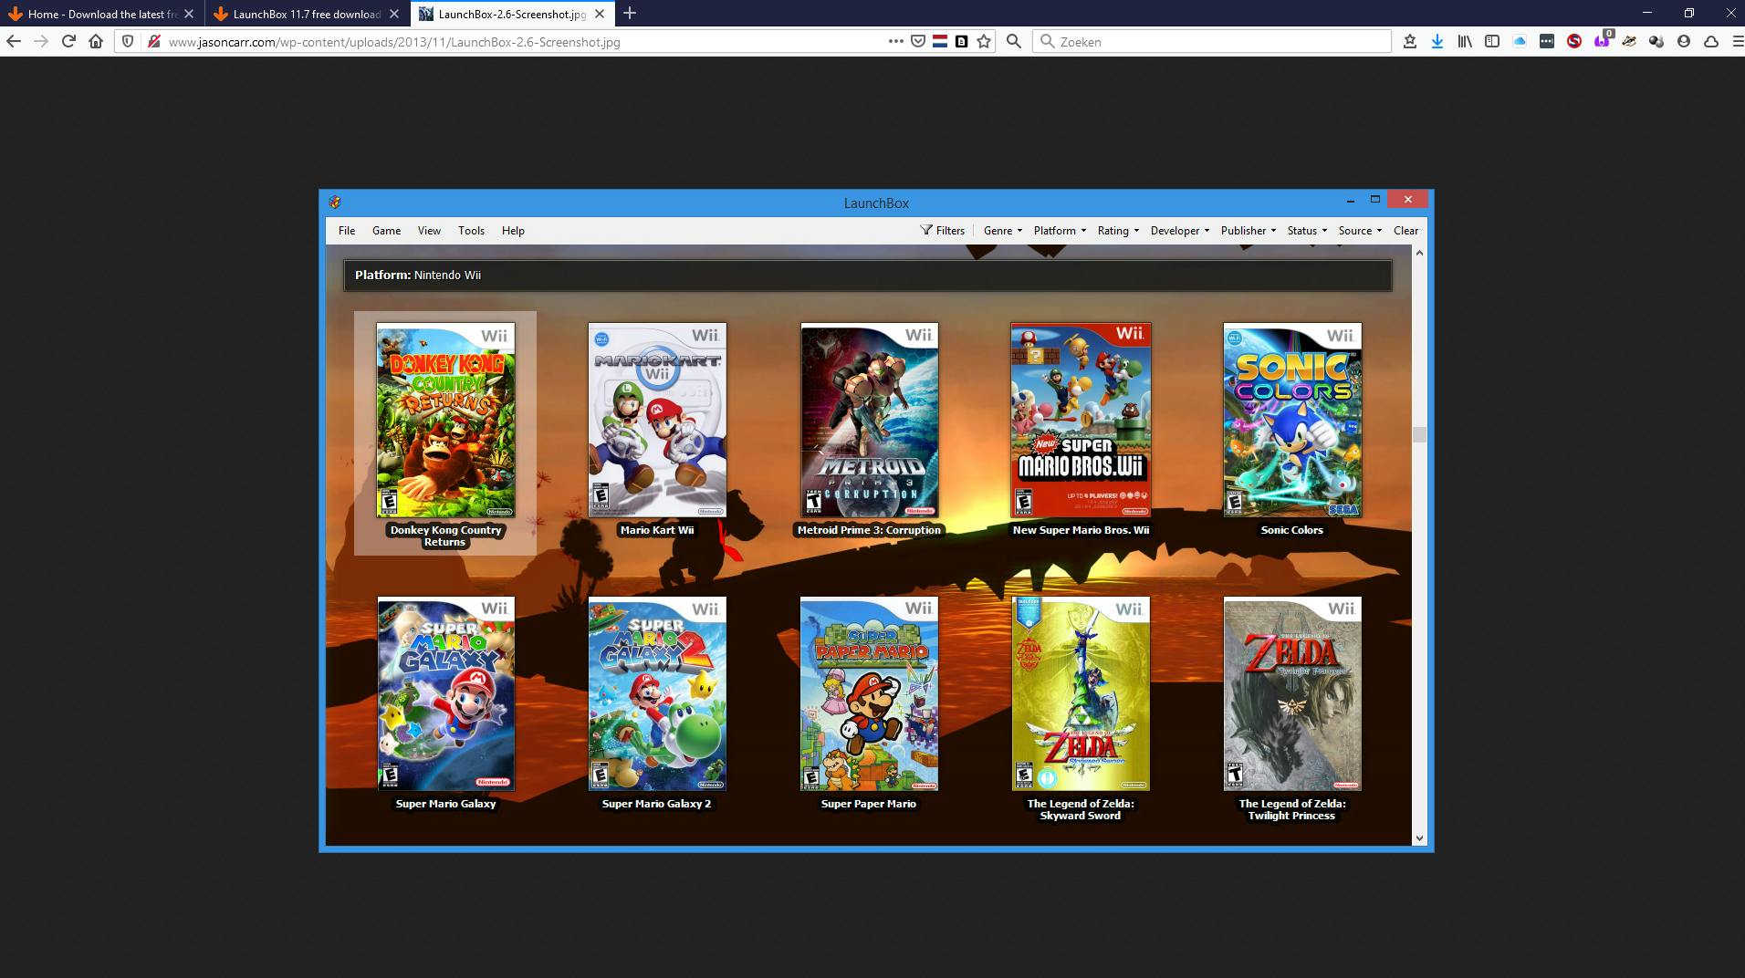This screenshot has width=1745, height=978.
Task: Click the magnifier search icon beside address bar
Action: point(1013,41)
